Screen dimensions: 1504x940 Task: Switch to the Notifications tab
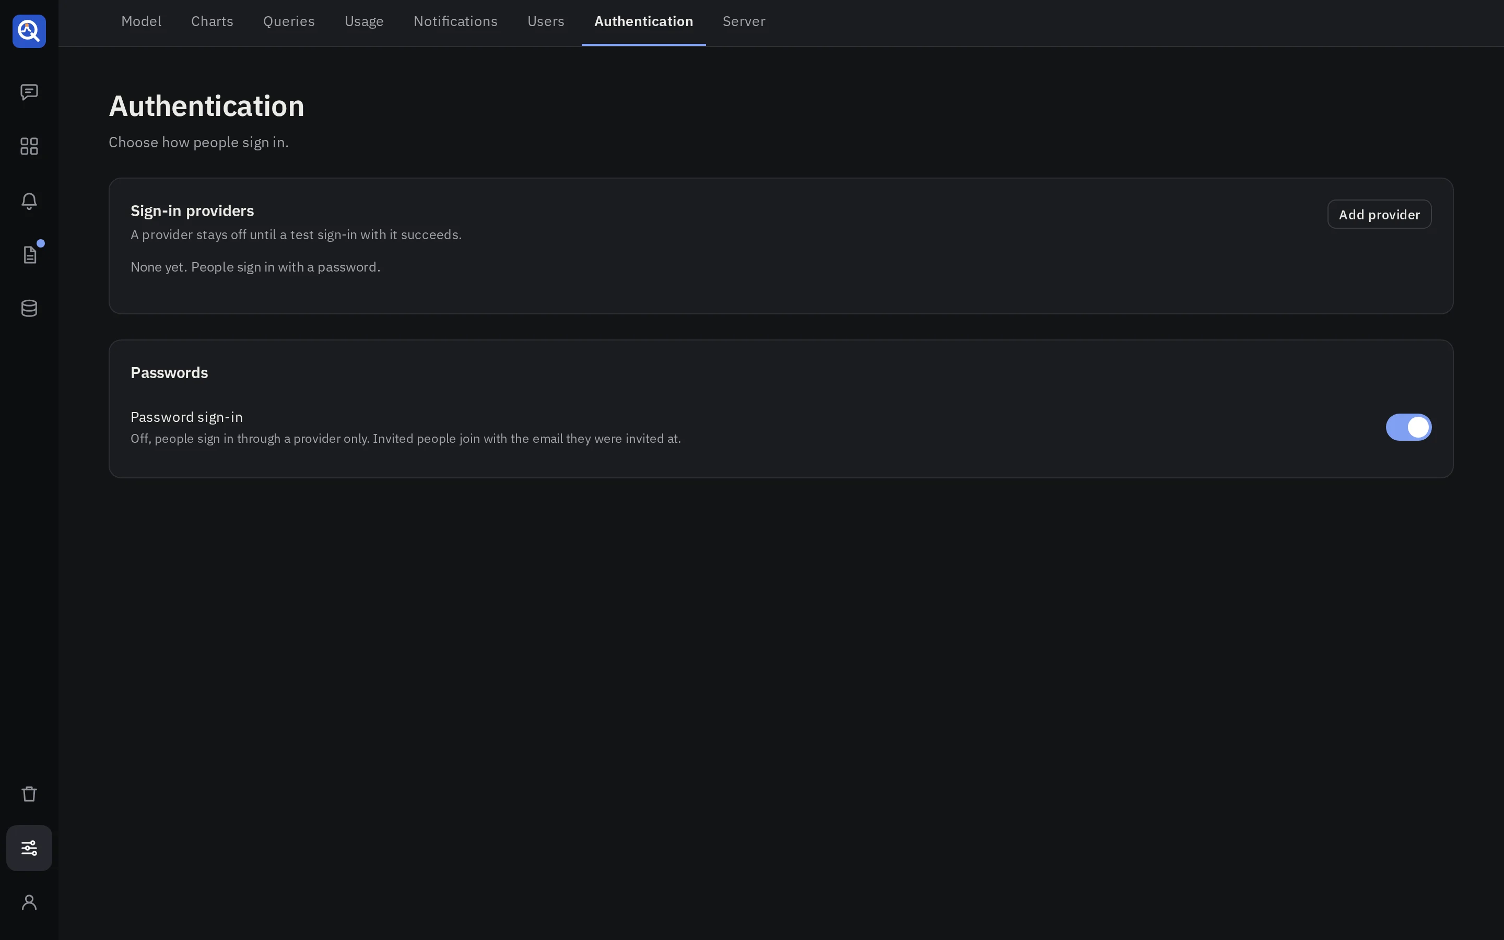point(455,22)
